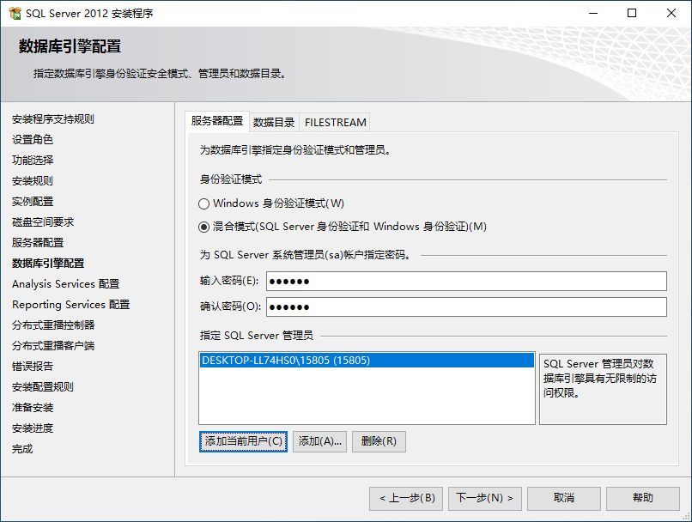Click 错误报告 step
This screenshot has width=692, height=522.
[x=33, y=367]
